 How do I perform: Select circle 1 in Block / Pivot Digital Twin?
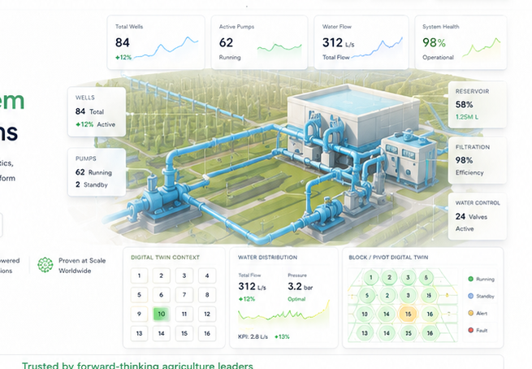[x=371, y=277]
